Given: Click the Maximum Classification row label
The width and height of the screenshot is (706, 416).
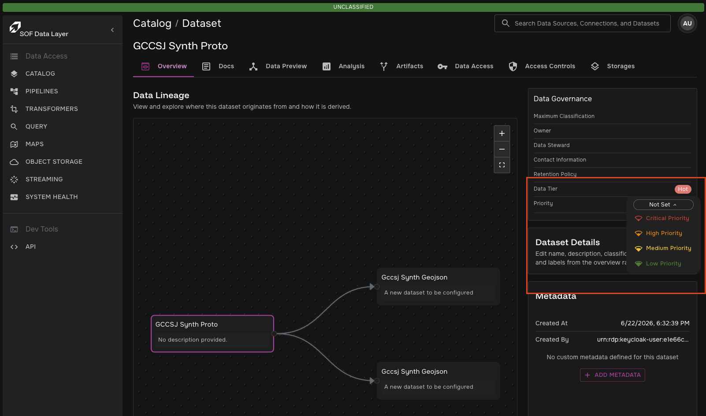Looking at the screenshot, I should (564, 116).
